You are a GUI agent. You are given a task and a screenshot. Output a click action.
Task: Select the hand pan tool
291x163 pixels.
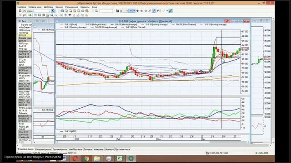[x=158, y=11]
